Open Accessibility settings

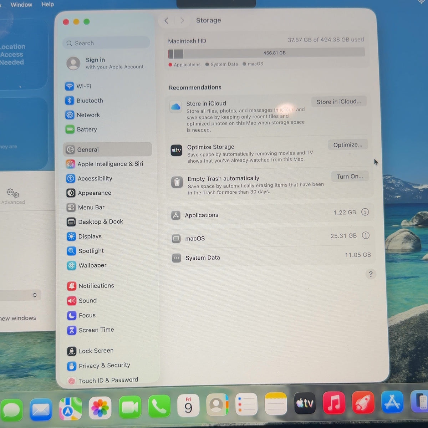point(108,178)
